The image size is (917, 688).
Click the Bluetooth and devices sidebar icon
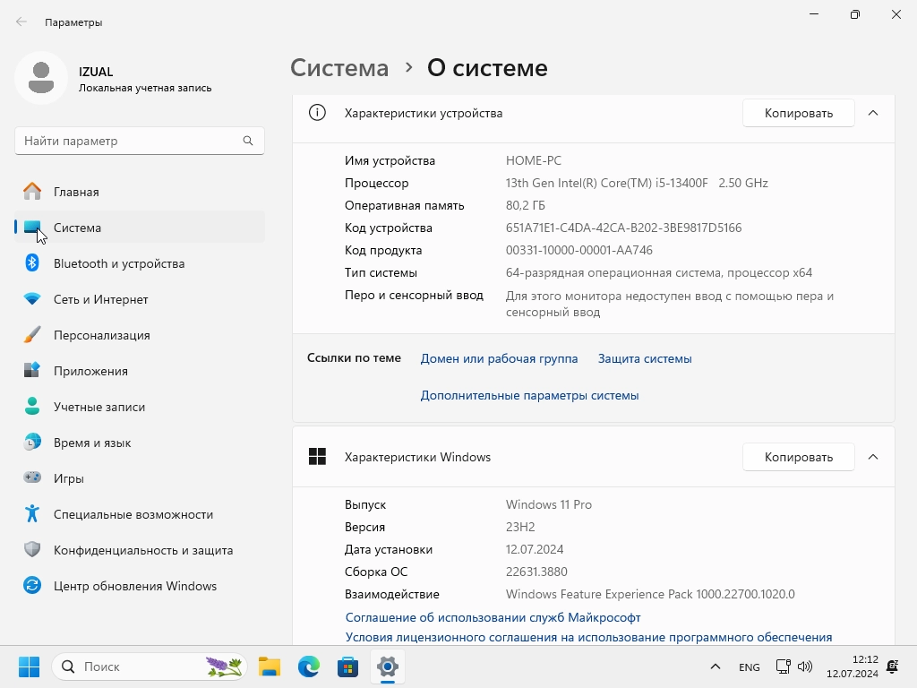coord(32,263)
